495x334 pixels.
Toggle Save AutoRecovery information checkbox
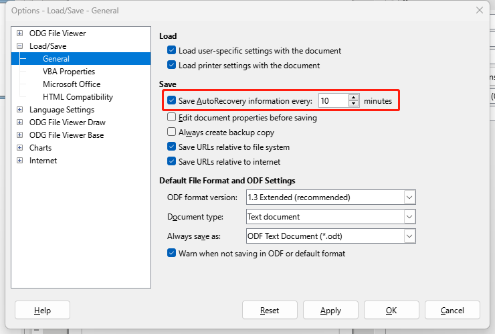[x=171, y=100]
